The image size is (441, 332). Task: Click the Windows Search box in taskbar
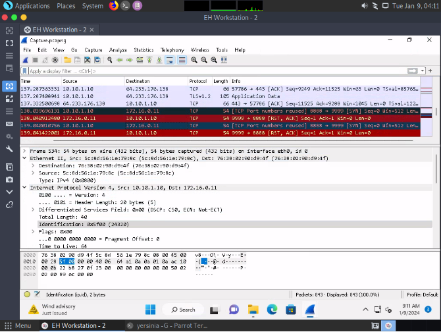(184, 310)
